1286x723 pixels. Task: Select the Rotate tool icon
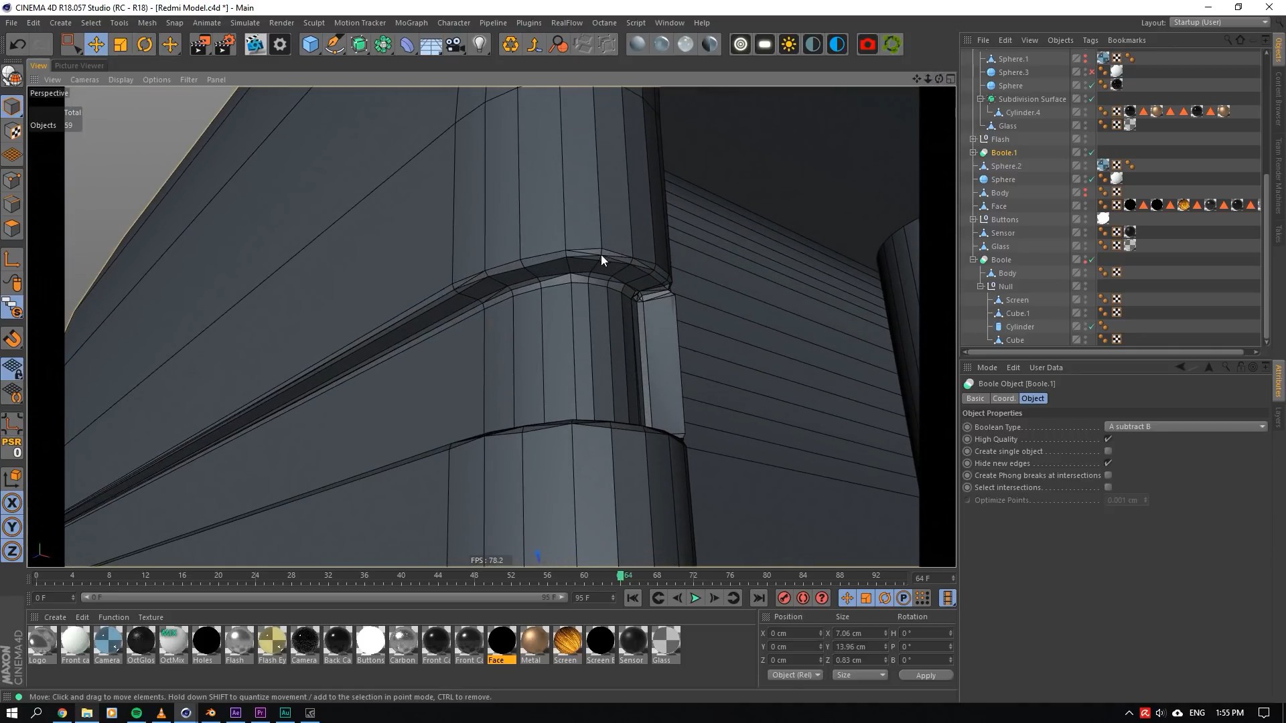[145, 45]
